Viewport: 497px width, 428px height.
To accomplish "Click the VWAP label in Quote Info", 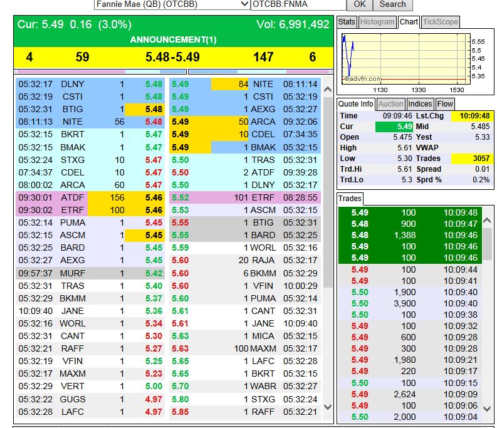I will pos(427,148).
